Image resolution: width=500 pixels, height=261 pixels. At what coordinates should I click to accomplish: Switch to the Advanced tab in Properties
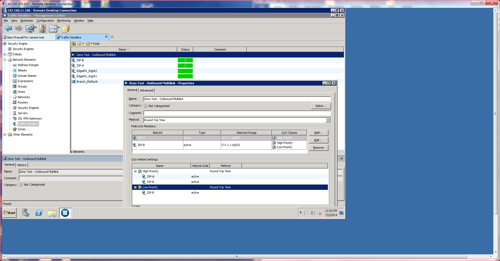click(146, 90)
